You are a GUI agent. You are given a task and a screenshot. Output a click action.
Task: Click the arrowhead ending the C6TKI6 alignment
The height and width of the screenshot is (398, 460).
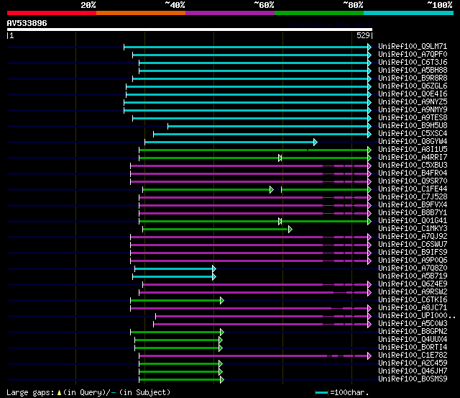222,301
